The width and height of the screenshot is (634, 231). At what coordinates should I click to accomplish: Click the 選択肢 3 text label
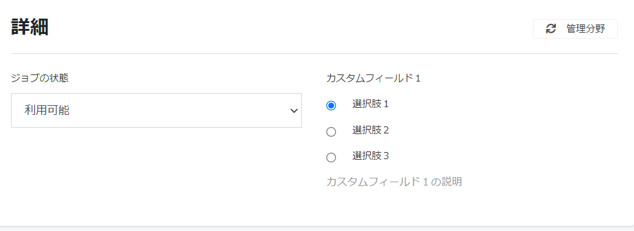click(370, 156)
